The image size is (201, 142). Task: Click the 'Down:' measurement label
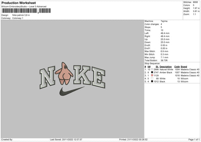click(148, 42)
